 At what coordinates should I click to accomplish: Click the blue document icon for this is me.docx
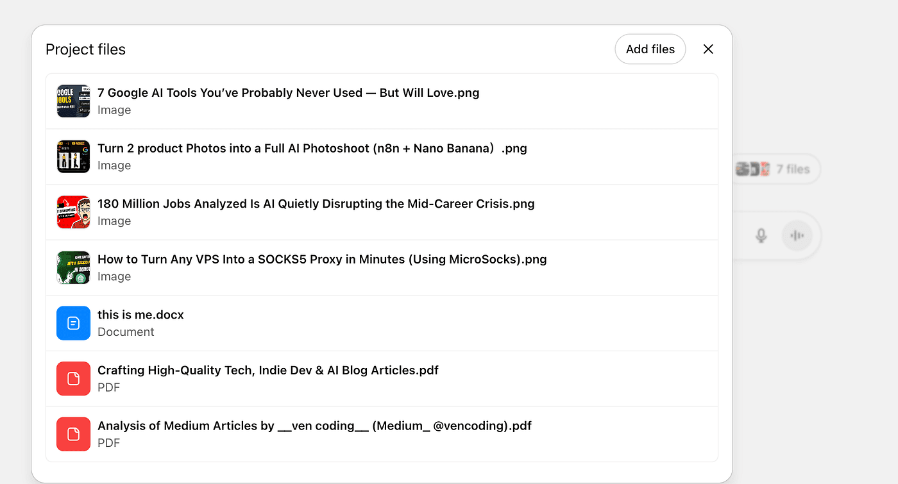[73, 323]
